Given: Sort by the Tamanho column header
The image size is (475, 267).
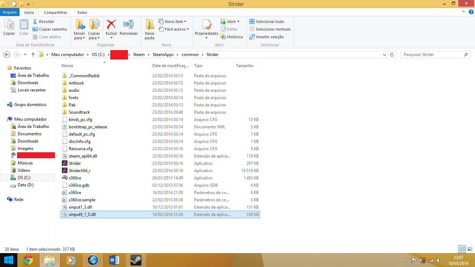Looking at the screenshot, I should pyautogui.click(x=245, y=66).
